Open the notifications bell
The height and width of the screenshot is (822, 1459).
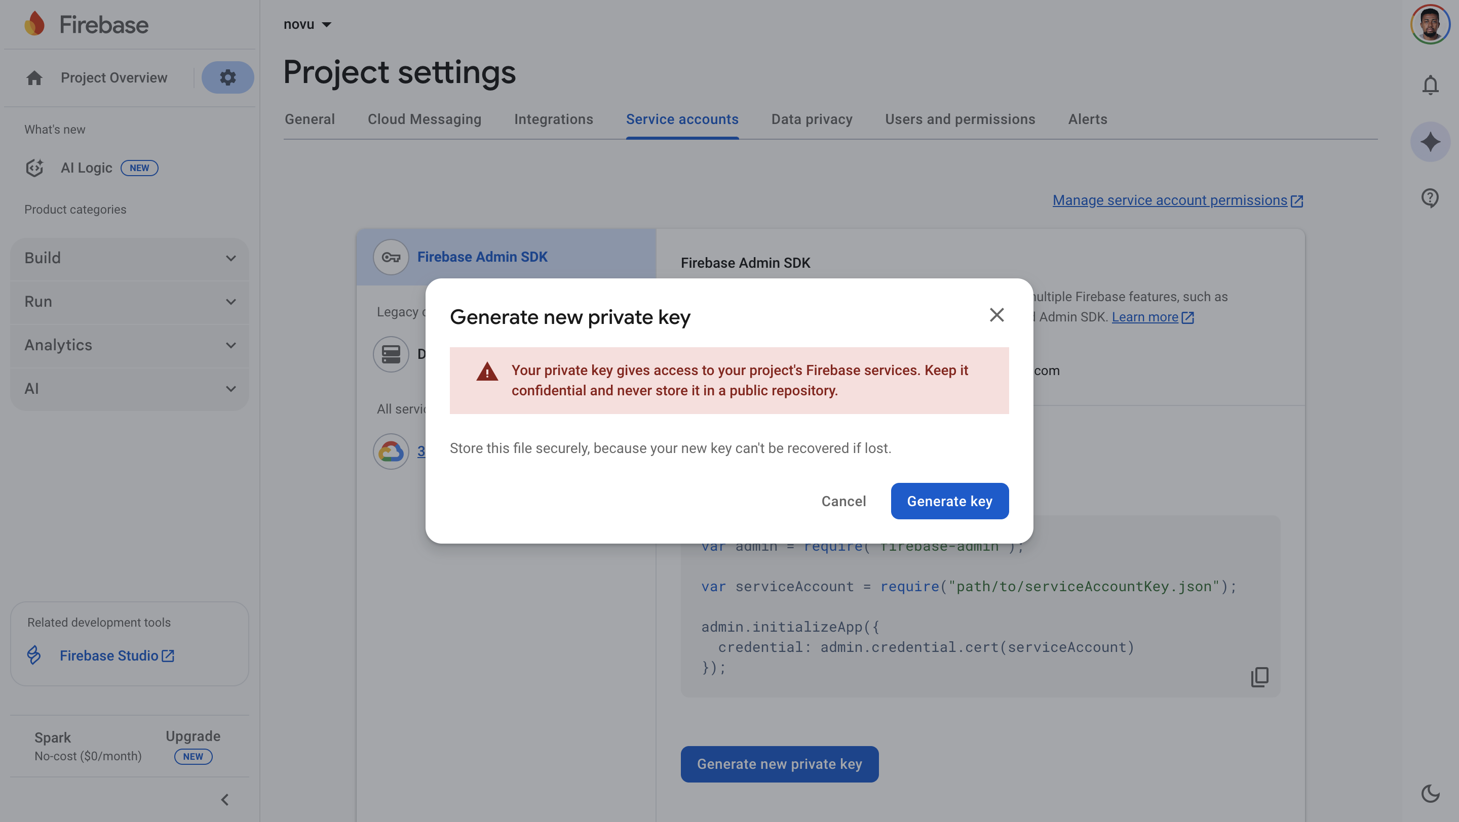(x=1430, y=85)
